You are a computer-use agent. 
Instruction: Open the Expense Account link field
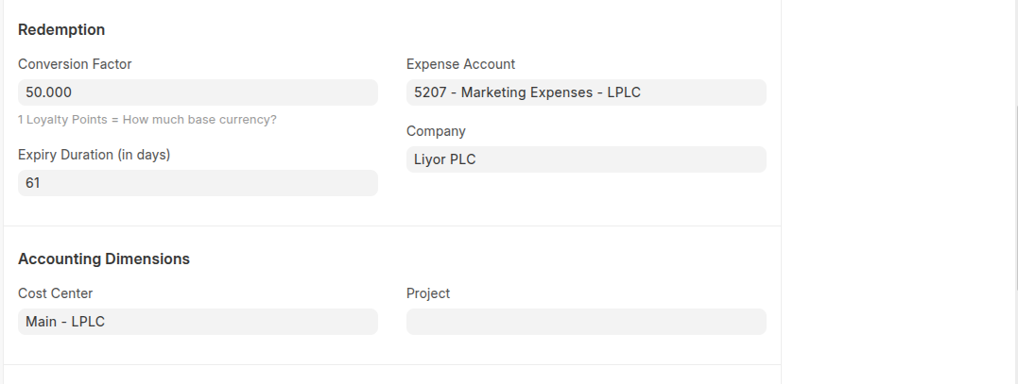(x=586, y=92)
